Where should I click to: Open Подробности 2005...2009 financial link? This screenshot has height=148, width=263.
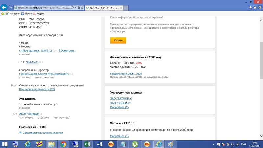(126, 74)
